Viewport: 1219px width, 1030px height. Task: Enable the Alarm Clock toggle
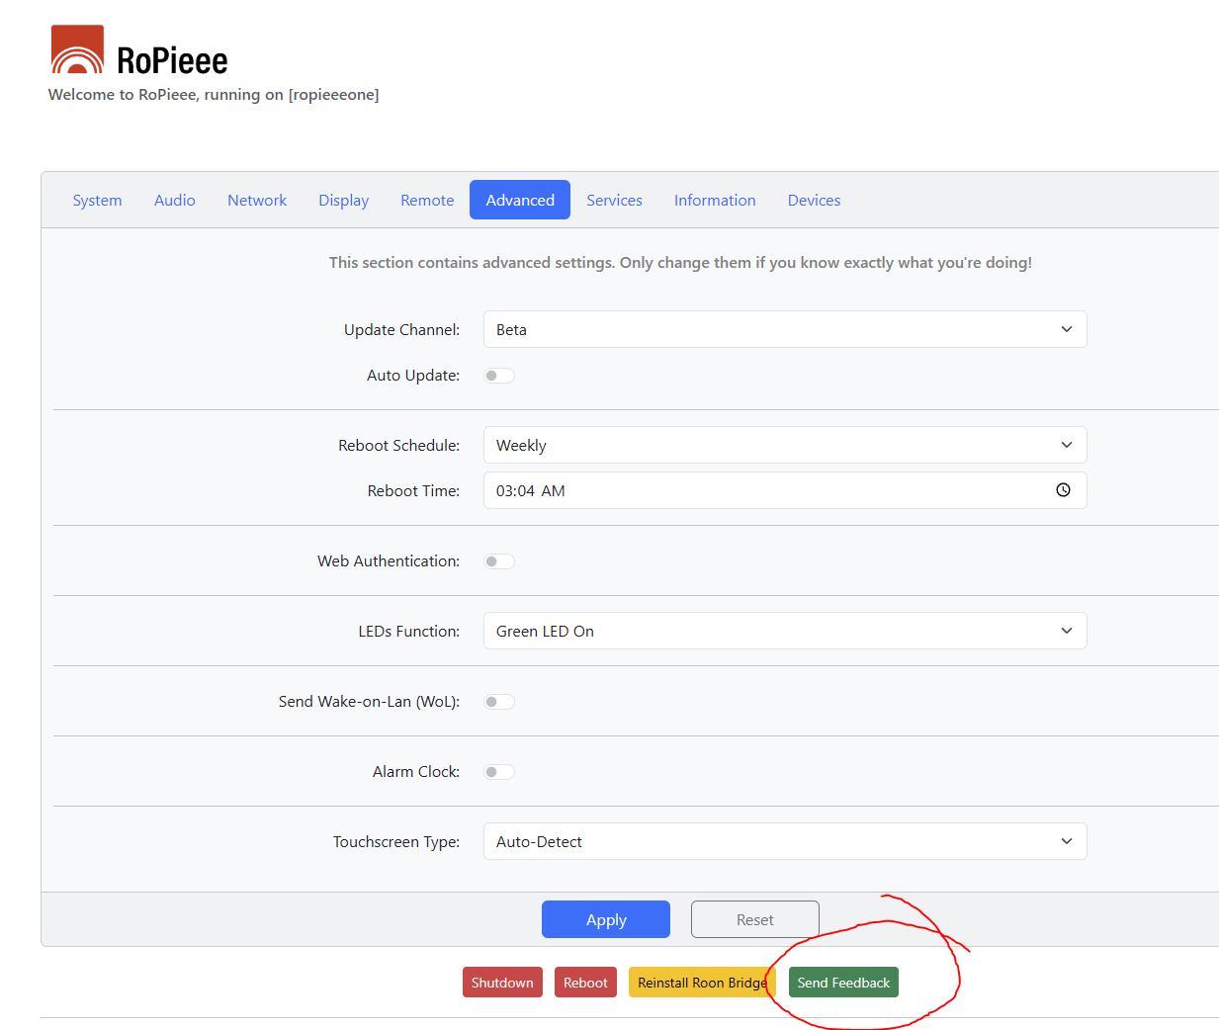(x=499, y=772)
